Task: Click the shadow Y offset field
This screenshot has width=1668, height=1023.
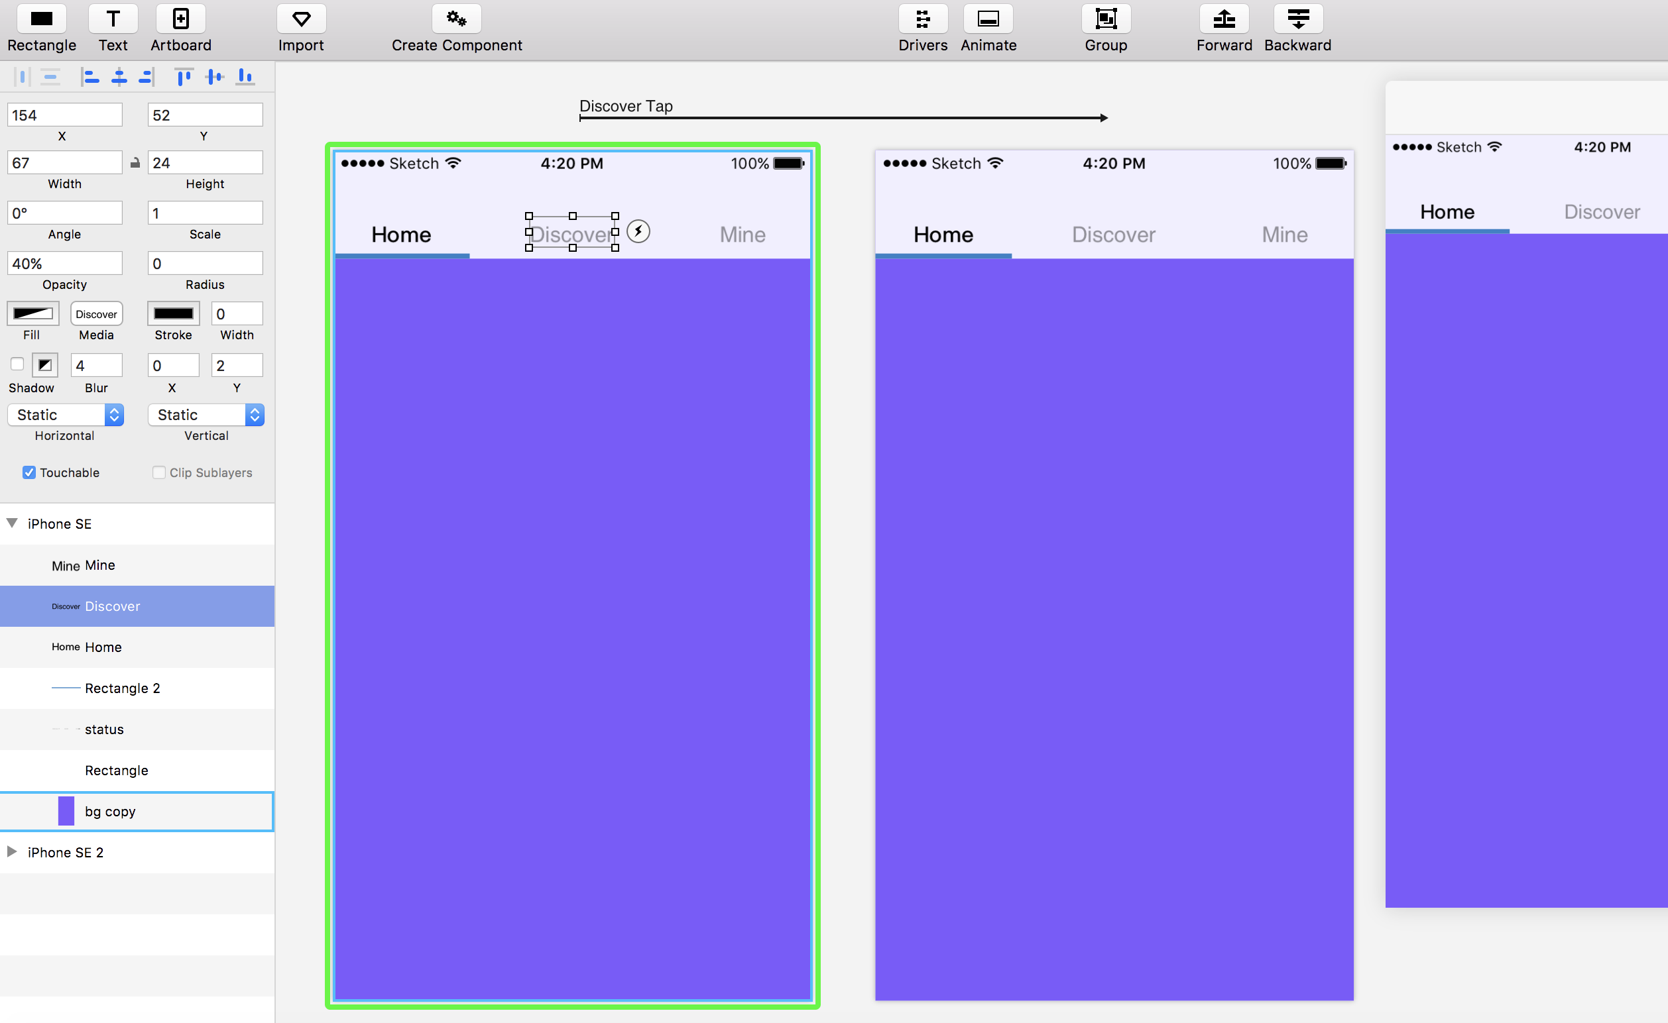Action: point(237,365)
